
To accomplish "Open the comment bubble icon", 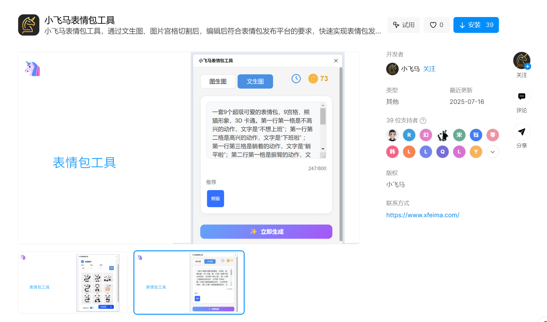I will pos(521,97).
